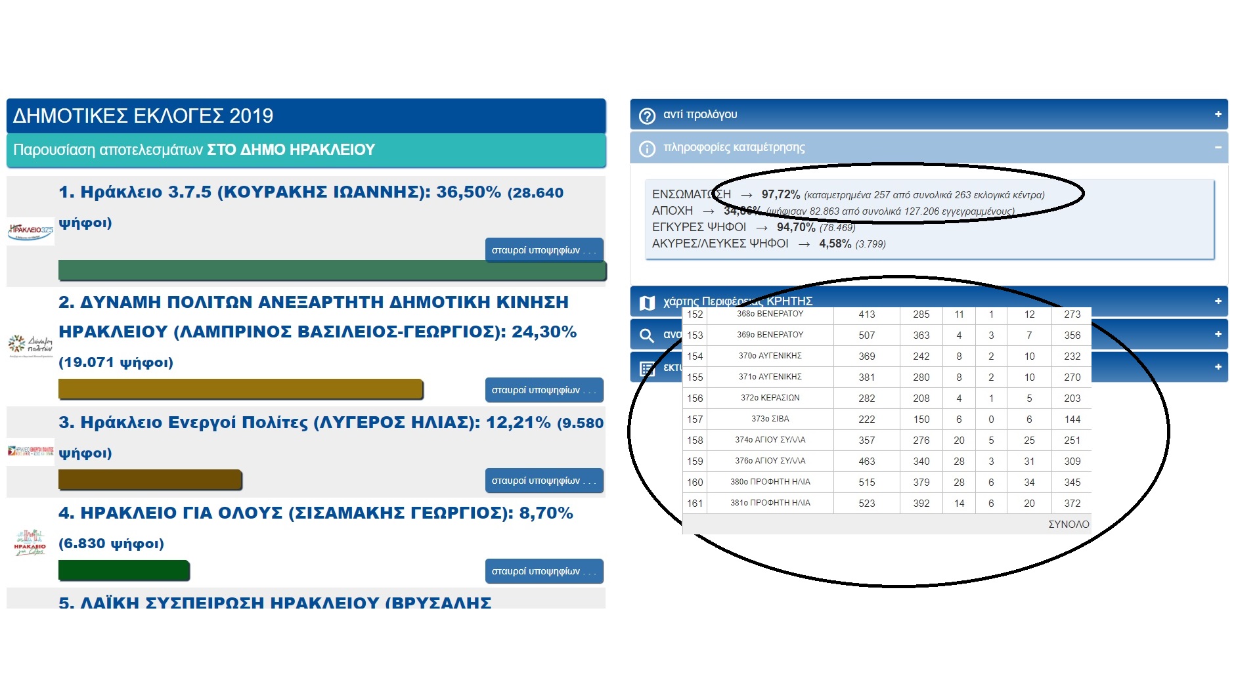Open the χάρτης Περιφέρειας ΚΡΗΤΗΣ header title
The height and width of the screenshot is (688, 1236).
[x=738, y=301]
